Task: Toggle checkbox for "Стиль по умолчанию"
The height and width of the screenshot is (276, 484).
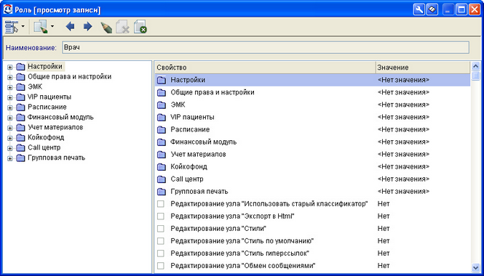Action: coord(161,241)
